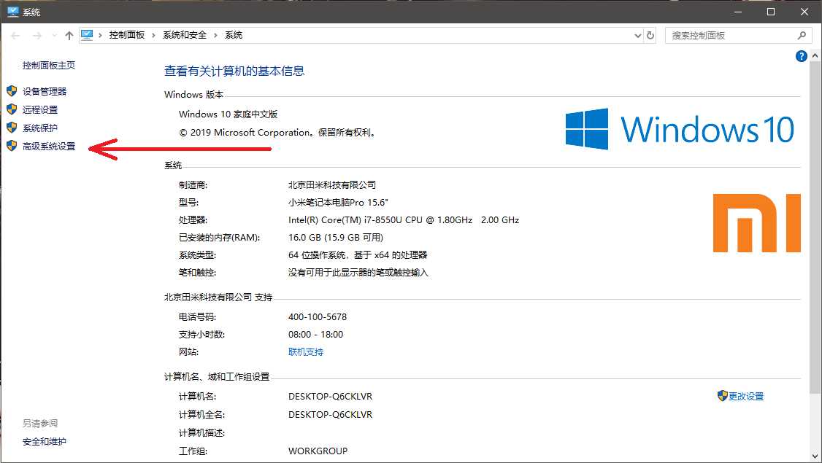Click shield icon beside 系统保护

click(12, 128)
